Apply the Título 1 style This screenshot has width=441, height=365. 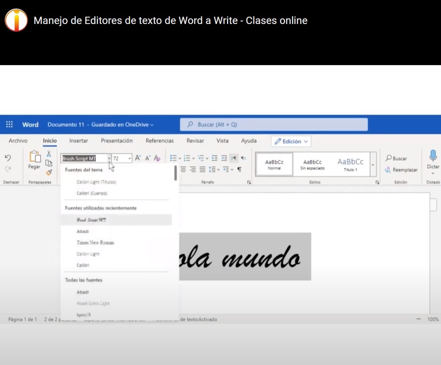pyautogui.click(x=350, y=164)
